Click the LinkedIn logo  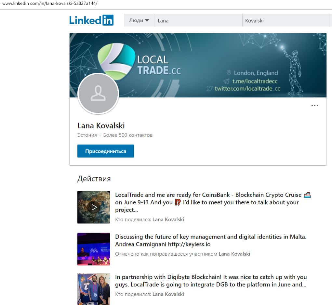(x=91, y=20)
